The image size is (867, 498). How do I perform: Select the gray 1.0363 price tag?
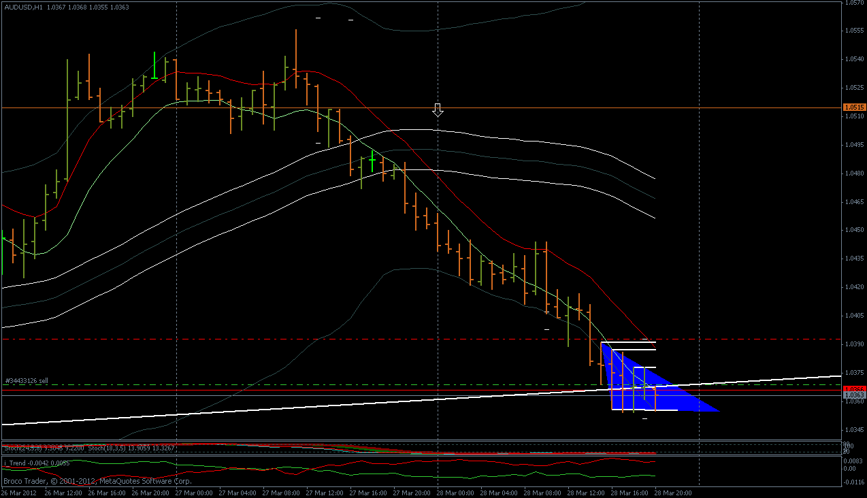[854, 395]
